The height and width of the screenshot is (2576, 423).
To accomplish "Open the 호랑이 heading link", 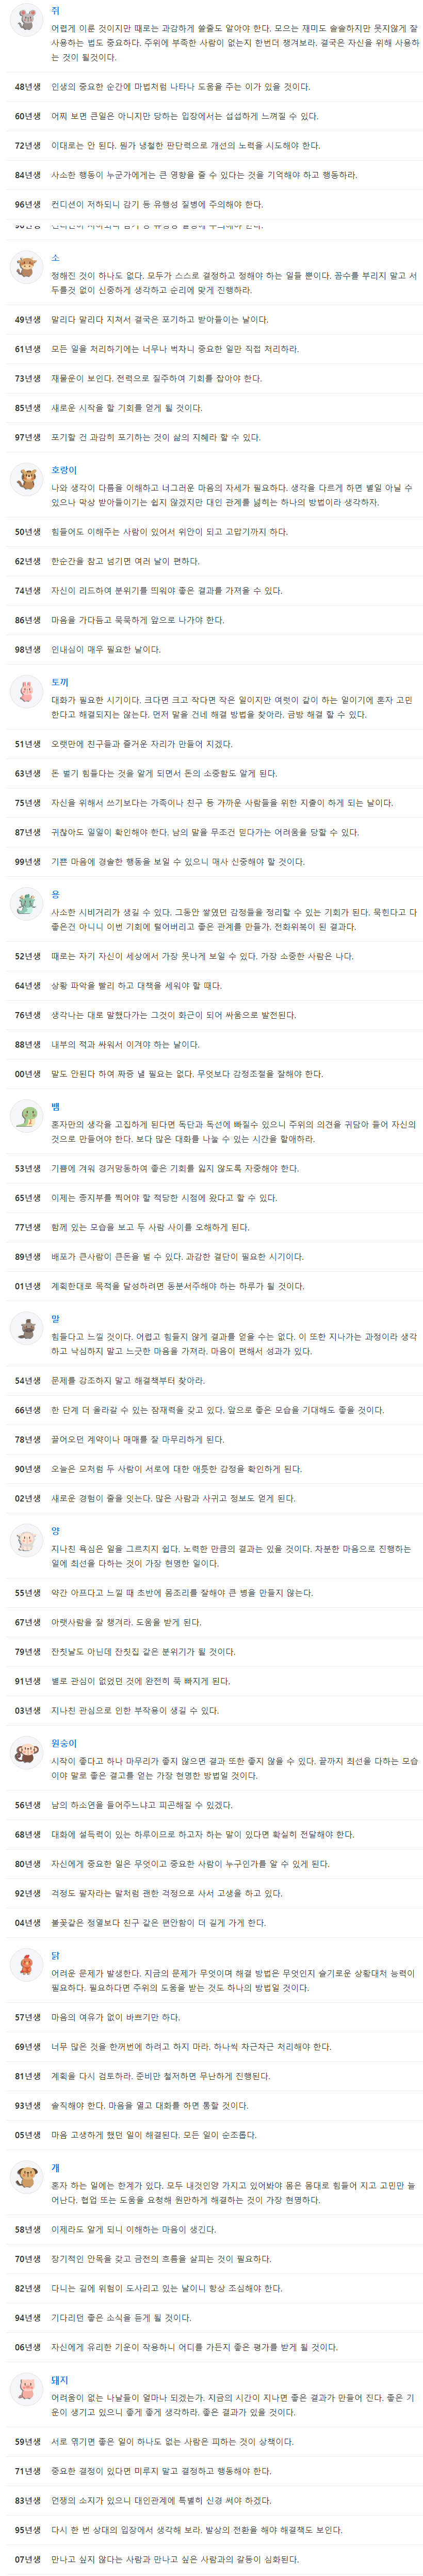I will pyautogui.click(x=64, y=470).
